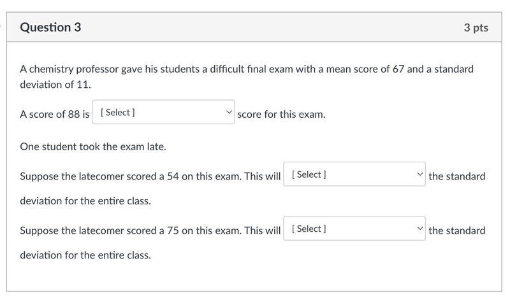Screen dimensions: 510x305
Task: Click "deviation for the entire class." under the 75 sentence
Action: click(85, 255)
